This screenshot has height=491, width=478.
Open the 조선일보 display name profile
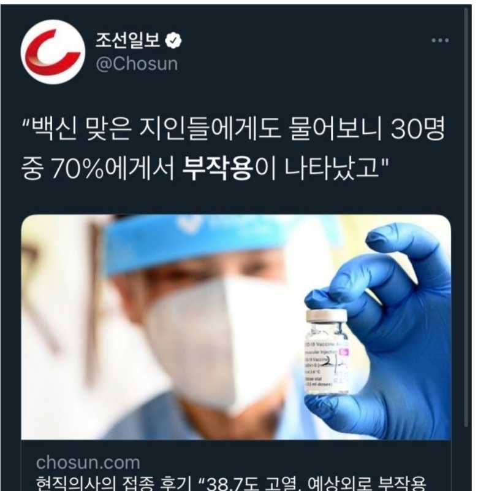127,40
